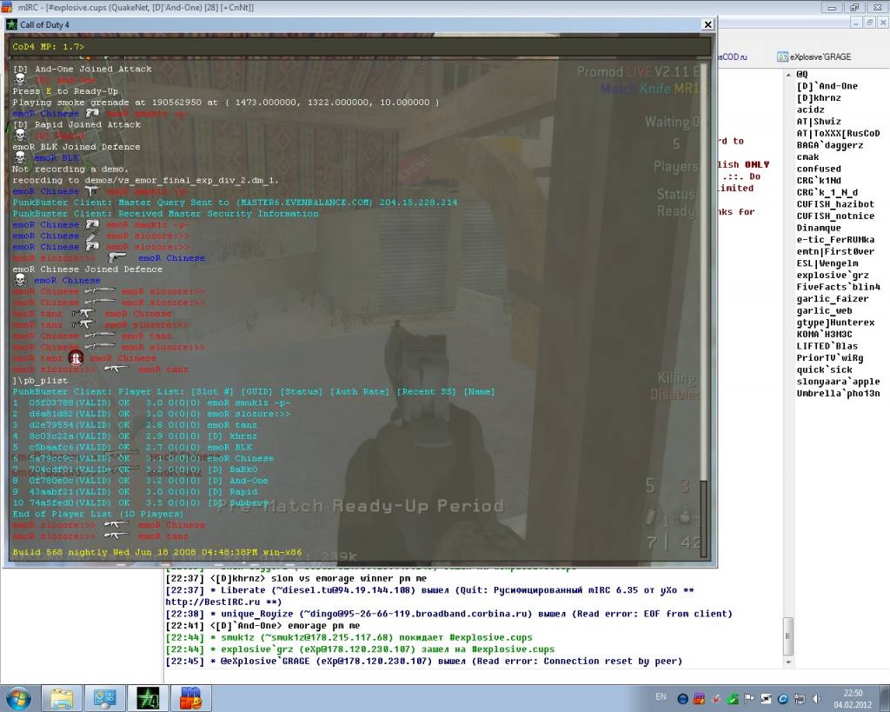This screenshot has width=890, height=712.
Task: Click the Windows Start button
Action: [18, 699]
